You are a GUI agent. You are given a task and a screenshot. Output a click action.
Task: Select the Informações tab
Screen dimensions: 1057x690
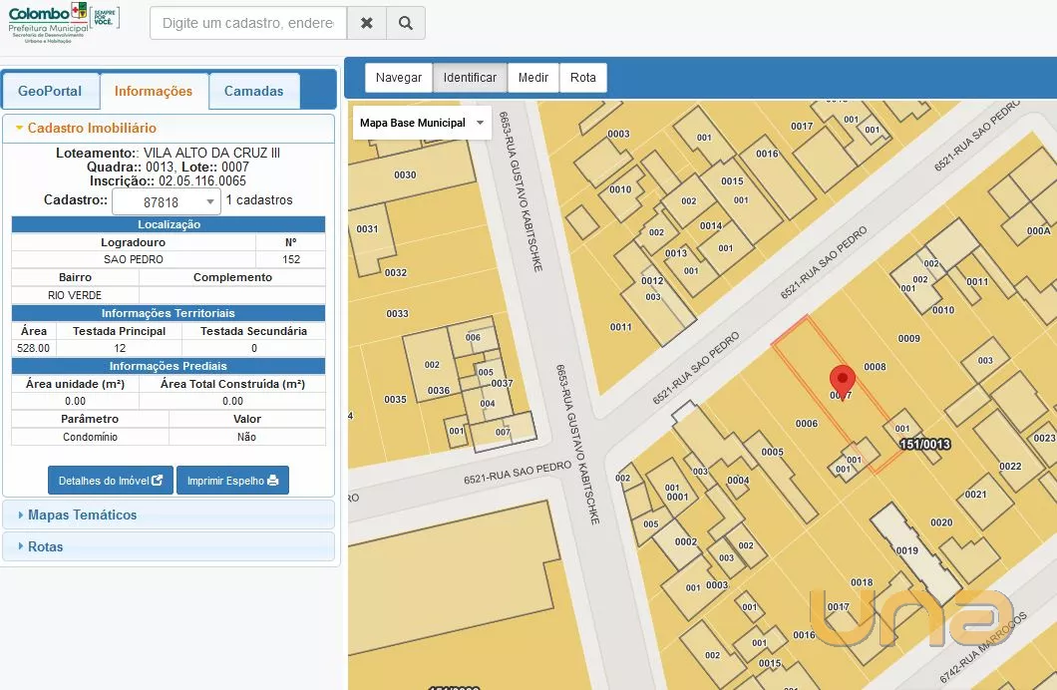154,91
